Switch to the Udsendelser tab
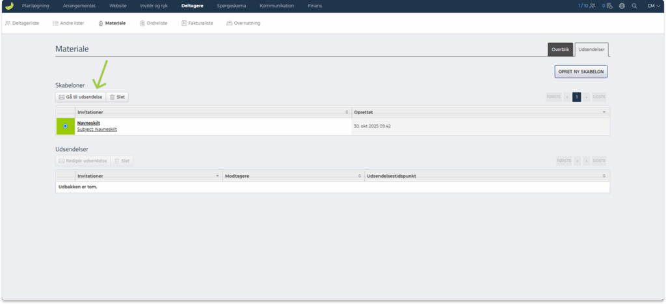The height and width of the screenshot is (304, 666). click(591, 49)
